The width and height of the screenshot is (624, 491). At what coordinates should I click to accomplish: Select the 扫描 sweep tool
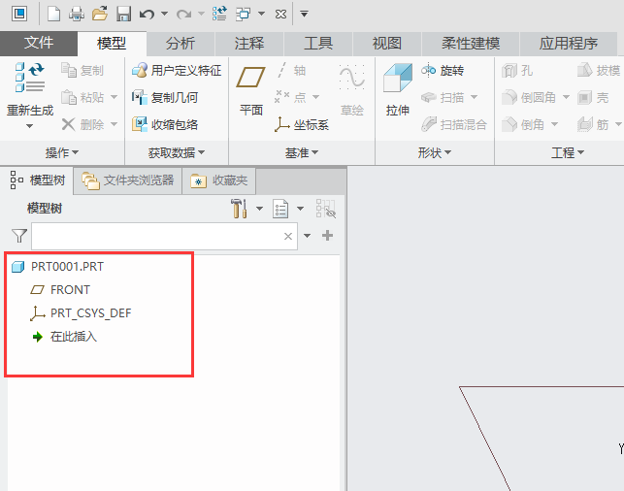pos(443,97)
